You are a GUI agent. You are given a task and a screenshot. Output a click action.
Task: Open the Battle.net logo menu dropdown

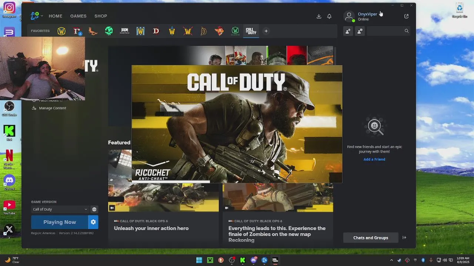pos(37,16)
